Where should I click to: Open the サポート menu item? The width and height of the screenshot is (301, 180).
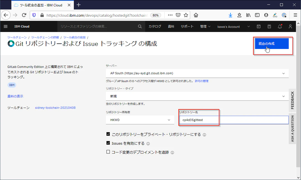[x=187, y=26]
